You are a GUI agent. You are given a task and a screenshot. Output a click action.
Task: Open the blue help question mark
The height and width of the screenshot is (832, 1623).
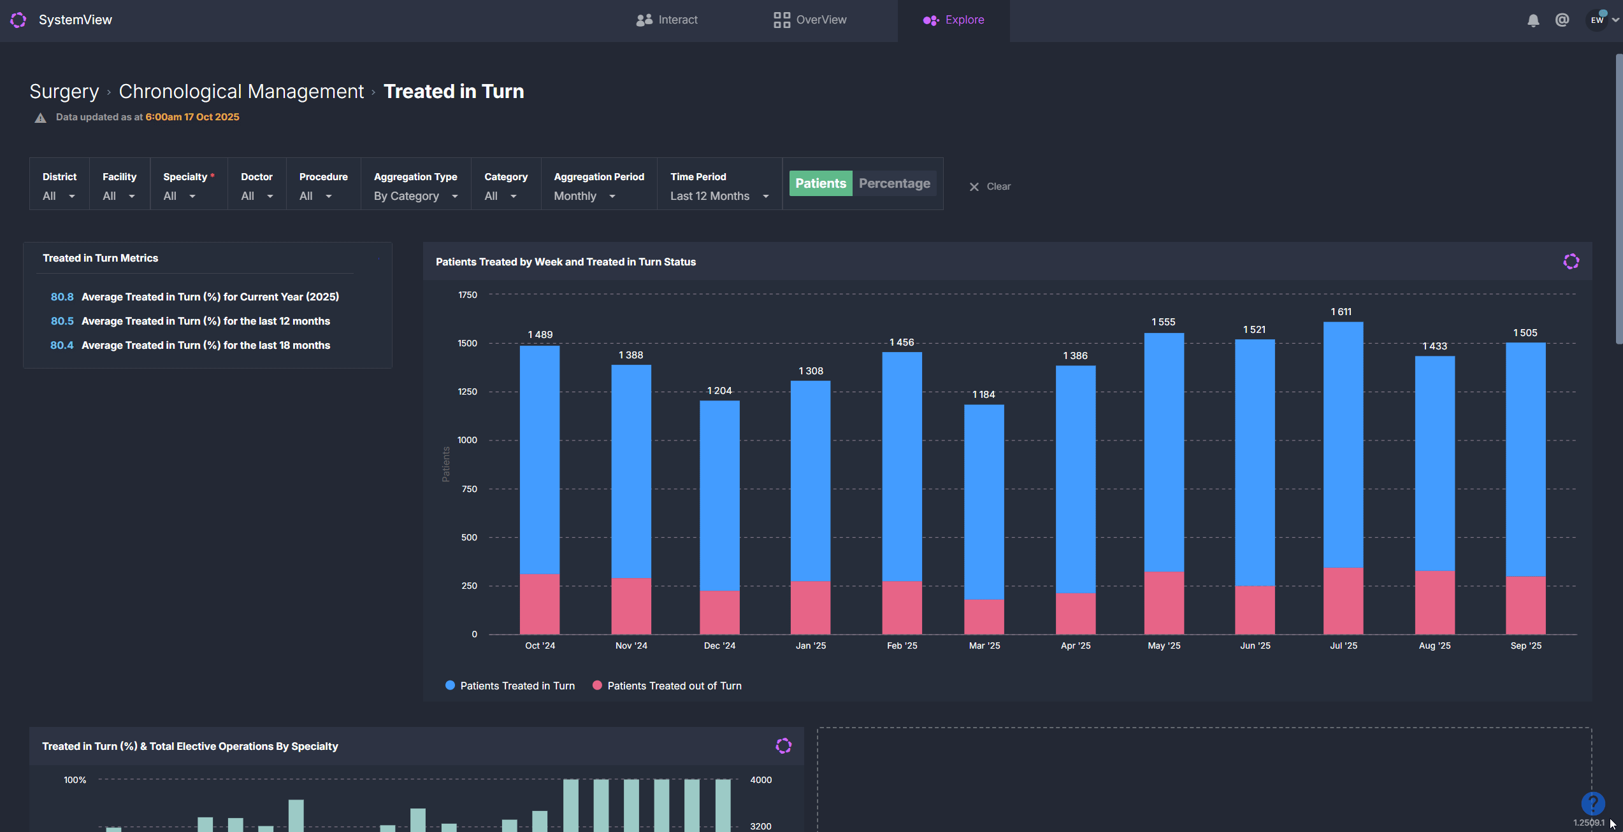1592,803
